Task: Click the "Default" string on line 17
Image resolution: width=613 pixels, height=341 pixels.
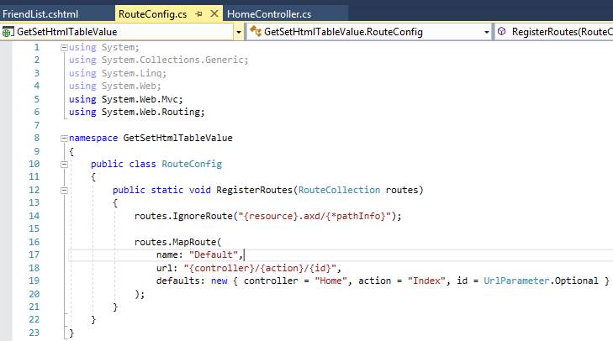Action: click(213, 254)
